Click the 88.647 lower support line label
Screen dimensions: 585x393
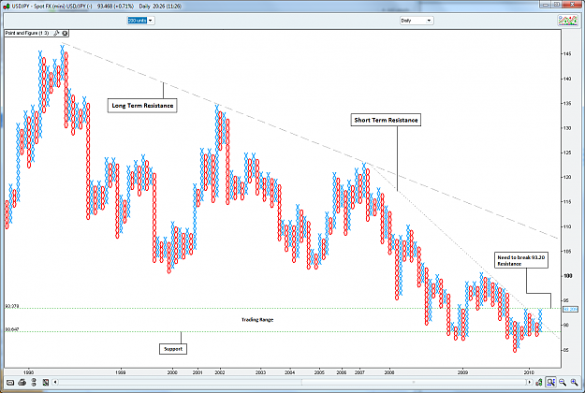(12, 329)
